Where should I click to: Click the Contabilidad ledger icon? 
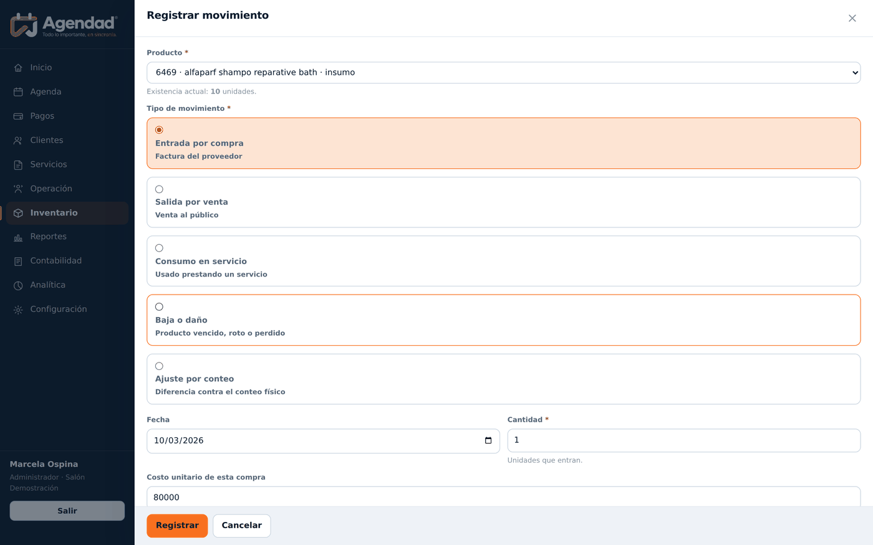(18, 262)
